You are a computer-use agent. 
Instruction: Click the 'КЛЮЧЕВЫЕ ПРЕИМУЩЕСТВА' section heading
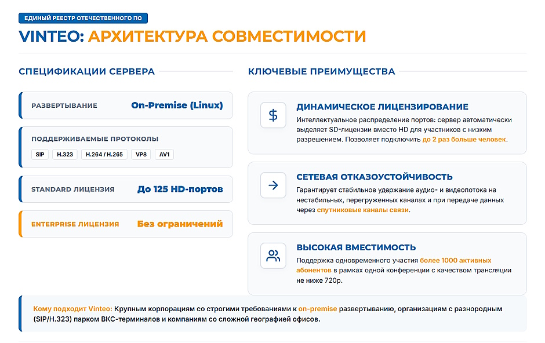[322, 71]
